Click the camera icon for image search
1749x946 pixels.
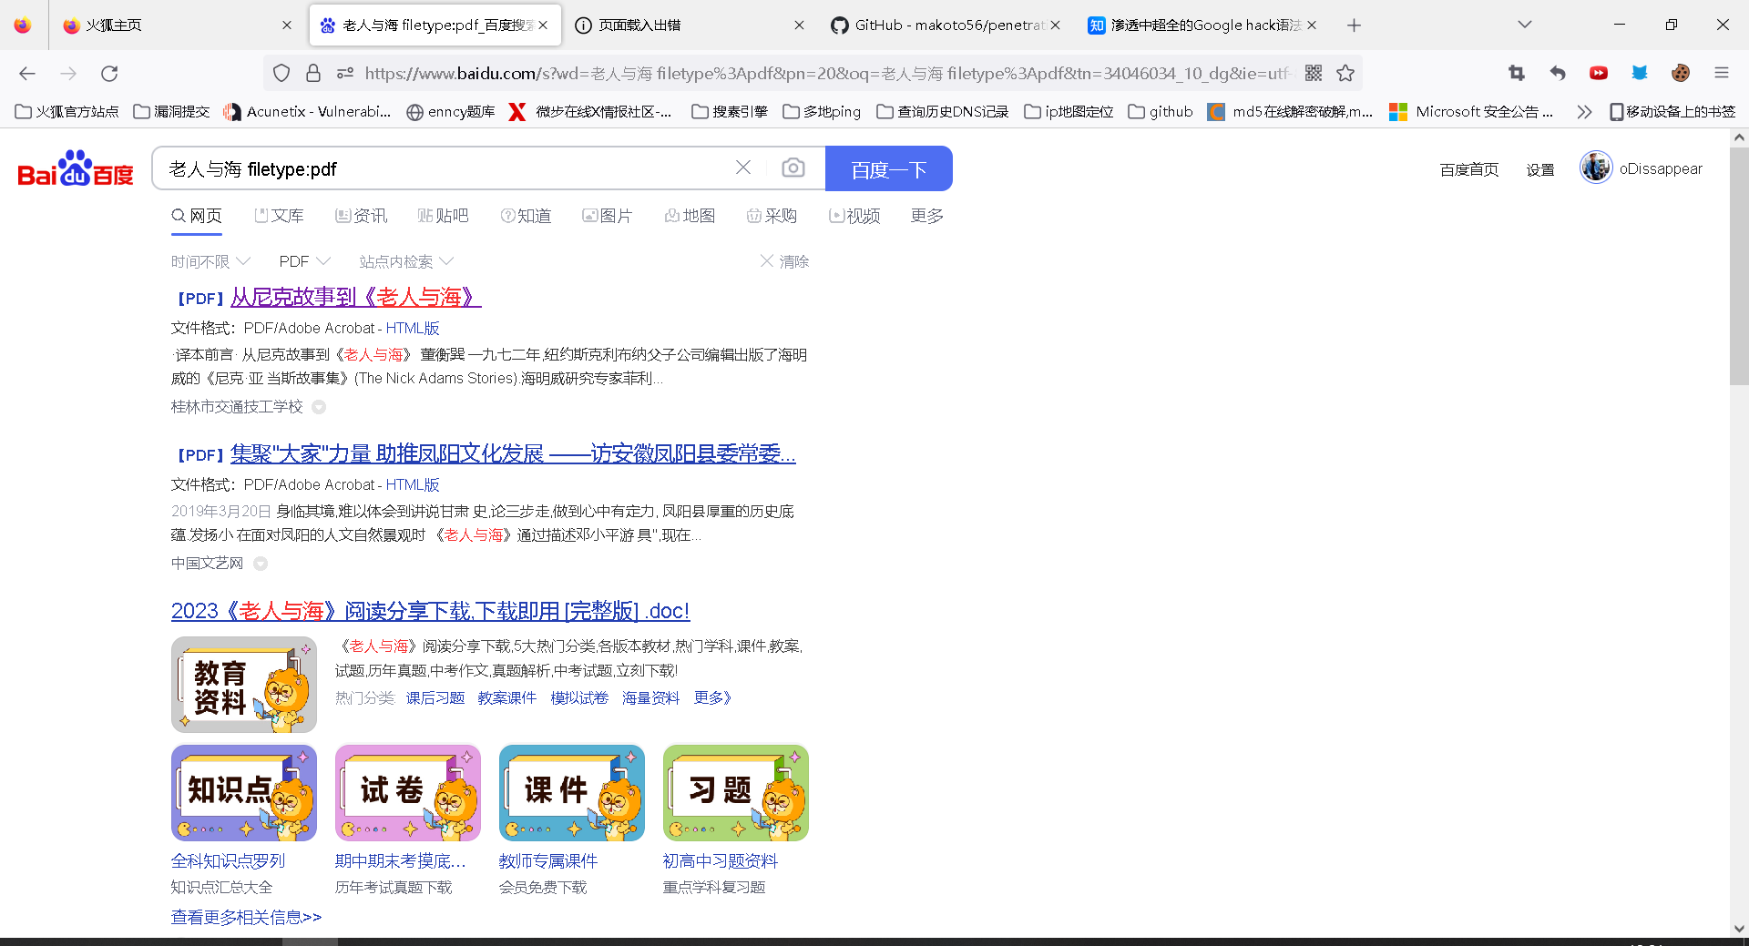coord(793,168)
